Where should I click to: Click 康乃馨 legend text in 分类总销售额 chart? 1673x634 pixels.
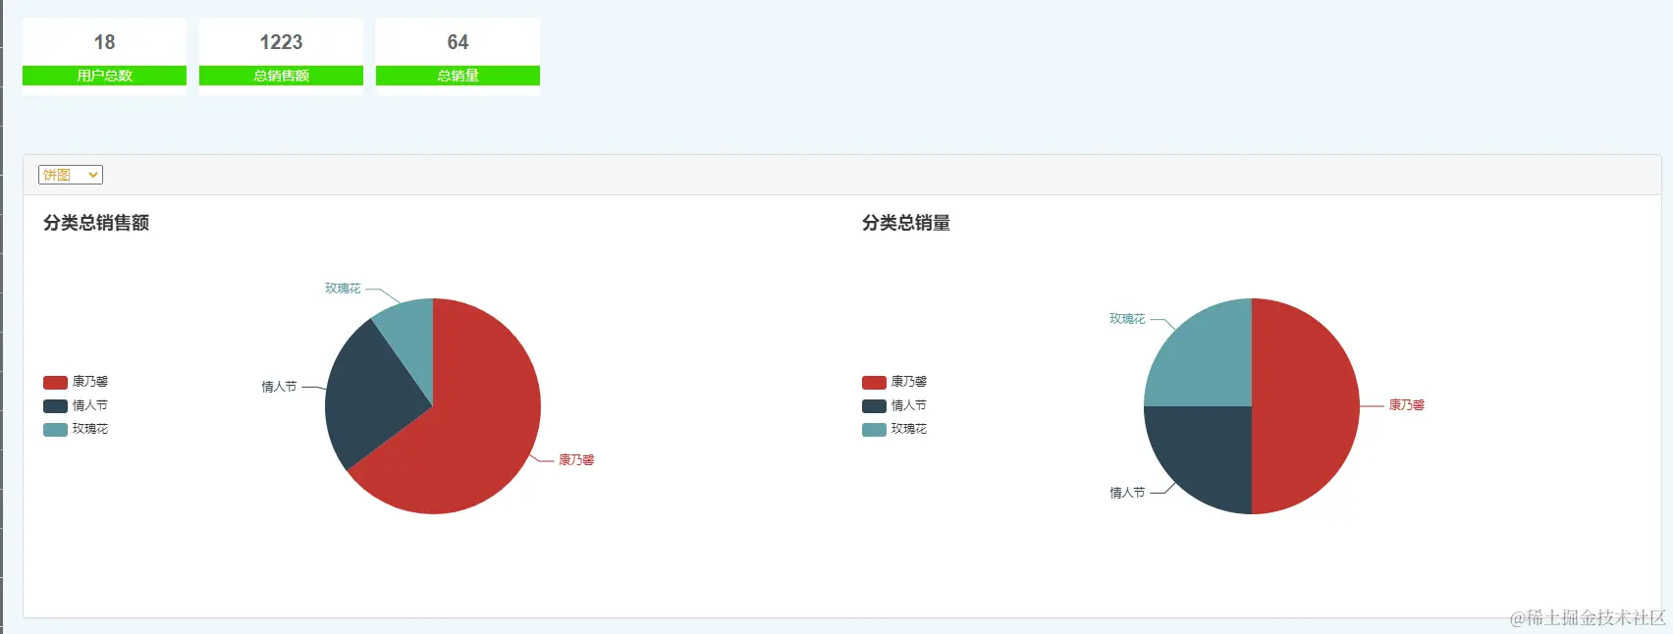(x=90, y=382)
